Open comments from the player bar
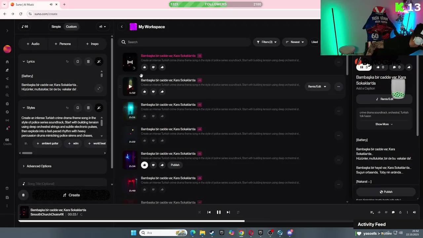Viewport: 423px width, 238px height. coord(393,212)
